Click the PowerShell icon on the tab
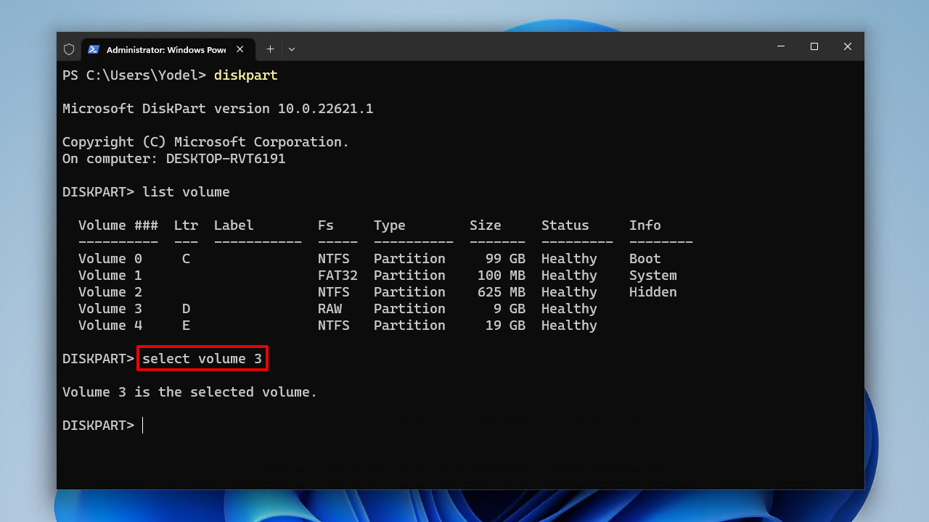The image size is (929, 522). tap(94, 49)
